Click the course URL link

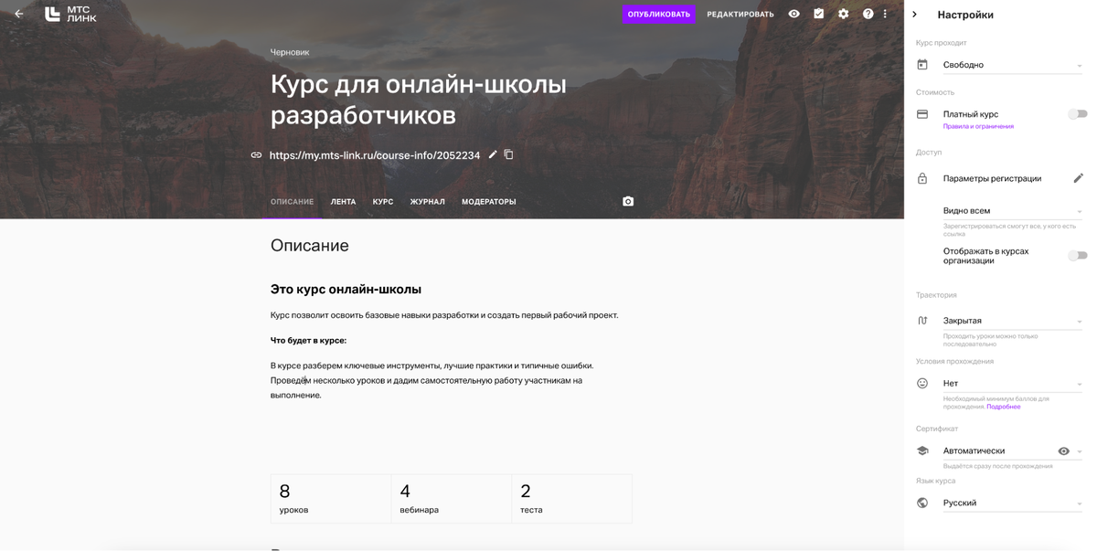click(x=375, y=155)
